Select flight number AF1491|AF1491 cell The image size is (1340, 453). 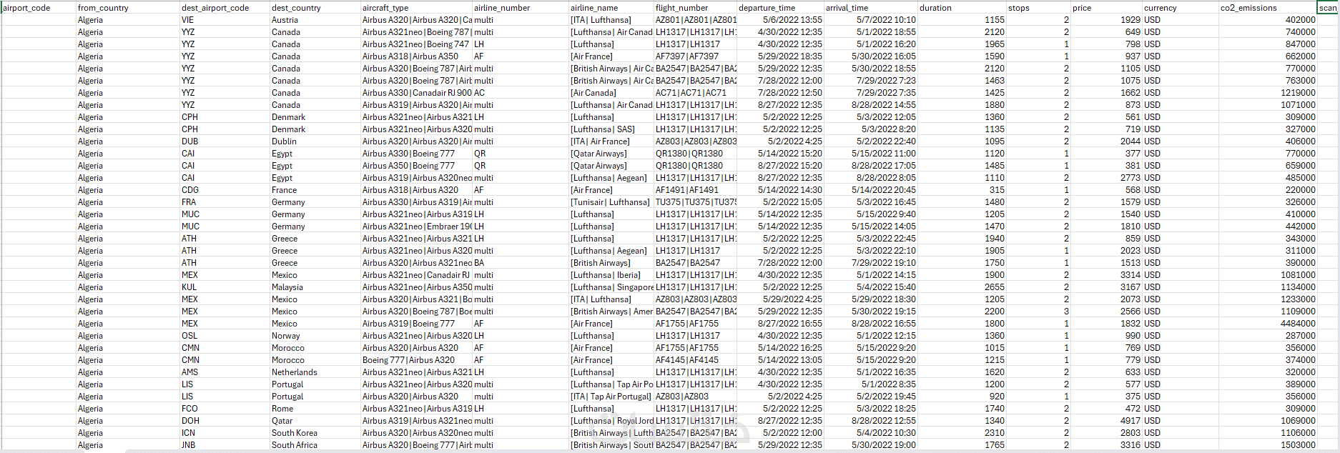(x=695, y=190)
